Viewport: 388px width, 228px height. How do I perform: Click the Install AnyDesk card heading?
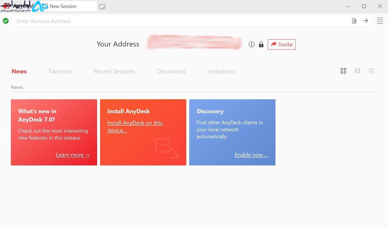[128, 111]
